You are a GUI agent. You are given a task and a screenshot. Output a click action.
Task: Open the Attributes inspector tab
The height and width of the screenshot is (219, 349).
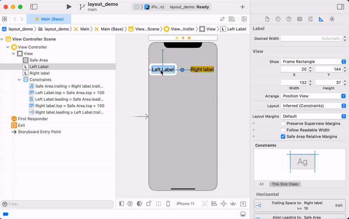click(x=310, y=19)
